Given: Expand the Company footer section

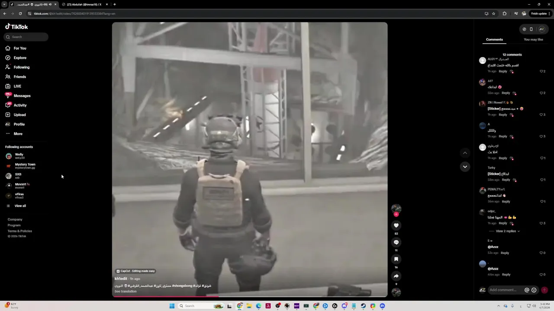Looking at the screenshot, I should tap(15, 219).
